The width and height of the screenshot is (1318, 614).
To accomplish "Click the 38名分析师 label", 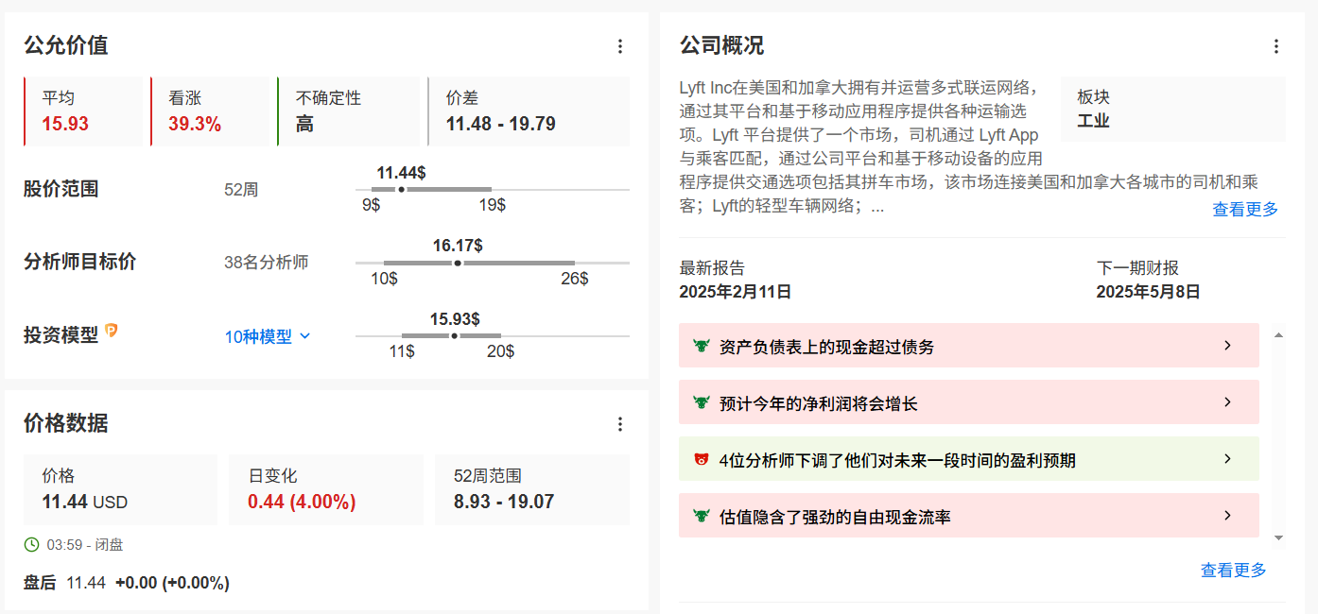I will click(267, 263).
